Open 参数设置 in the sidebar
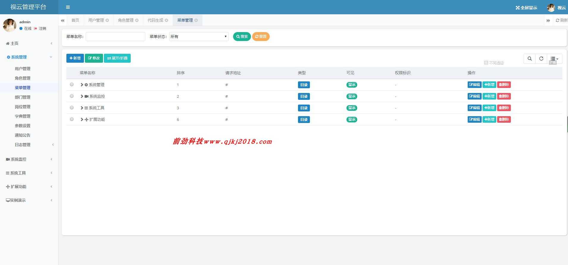Image resolution: width=568 pixels, height=265 pixels. point(23,126)
